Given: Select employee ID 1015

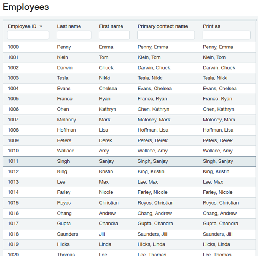Looking at the screenshot, I should [13, 203].
